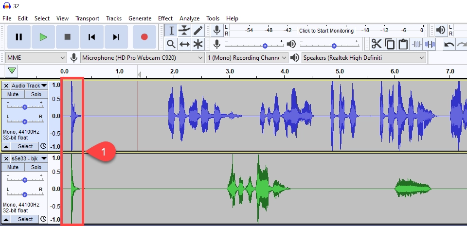Toggle Solo on the Audio Track
467x226 pixels.
(36, 94)
